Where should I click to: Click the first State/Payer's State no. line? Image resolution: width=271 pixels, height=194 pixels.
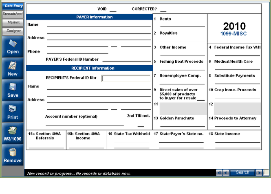(181, 140)
